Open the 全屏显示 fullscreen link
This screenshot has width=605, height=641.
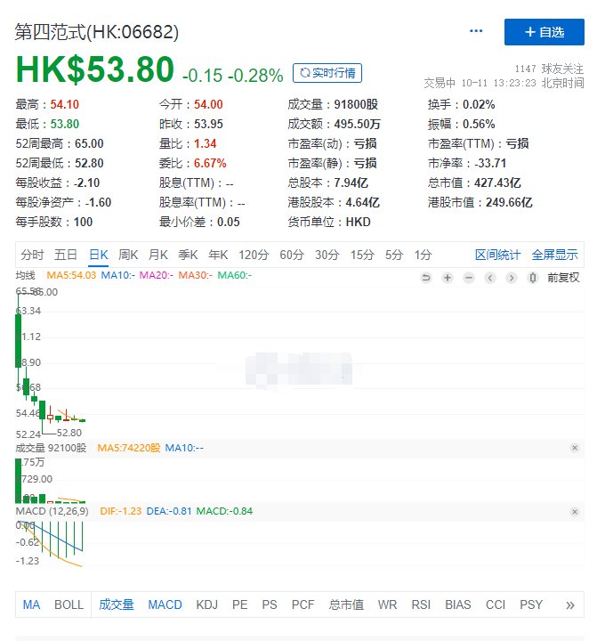tap(555, 256)
